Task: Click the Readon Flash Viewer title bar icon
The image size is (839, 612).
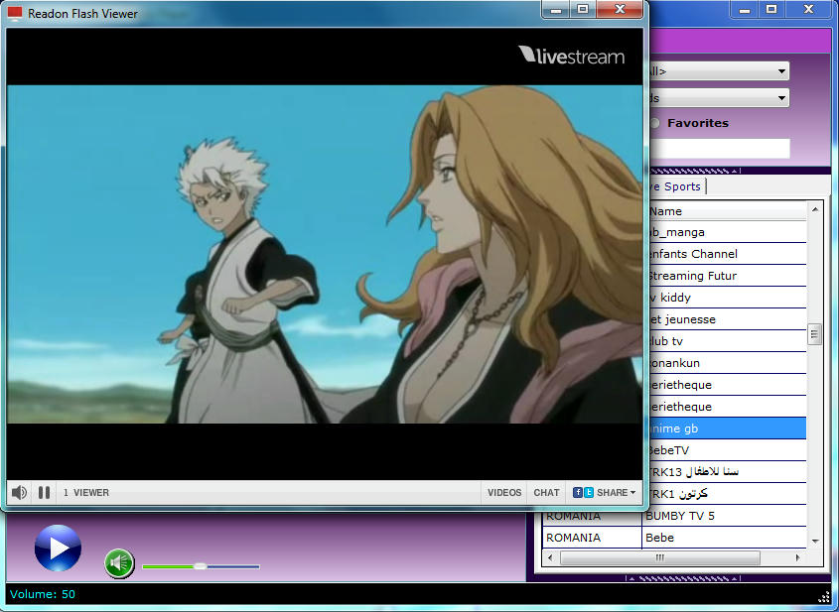Action: point(15,13)
